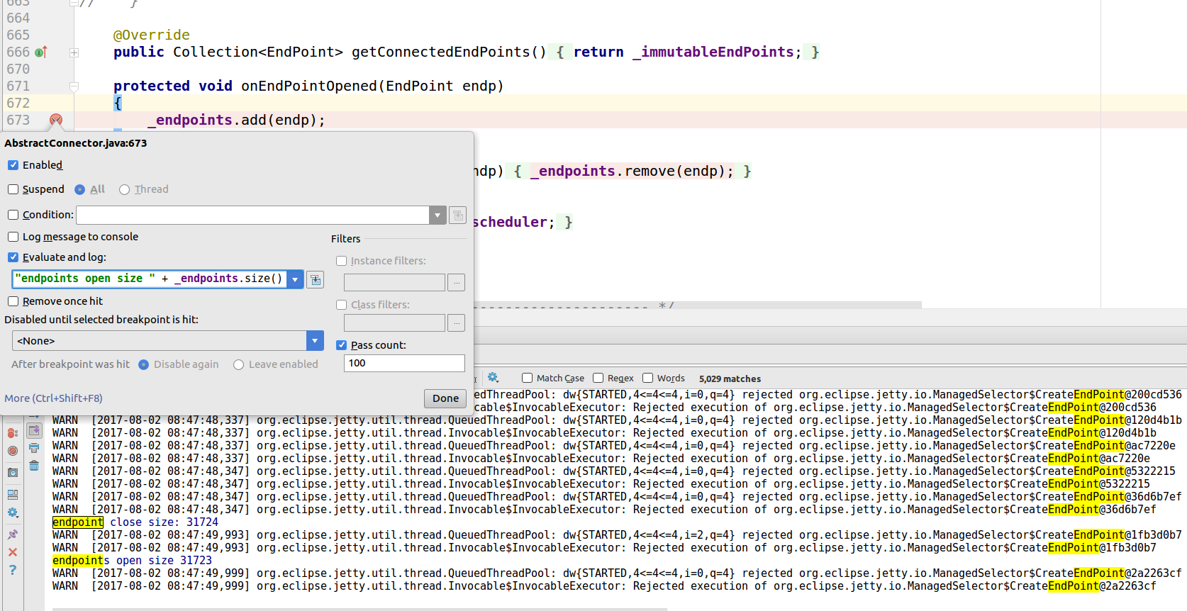Click the breakpoint icon on line 673

pyautogui.click(x=56, y=120)
